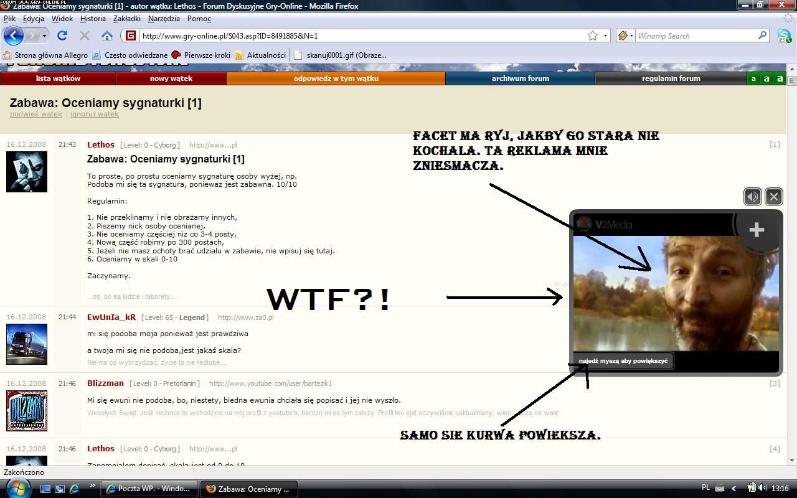Viewport: 797px width, 498px height.
Task: Click EwUnIa_kR's truck avatar
Action: (27, 344)
